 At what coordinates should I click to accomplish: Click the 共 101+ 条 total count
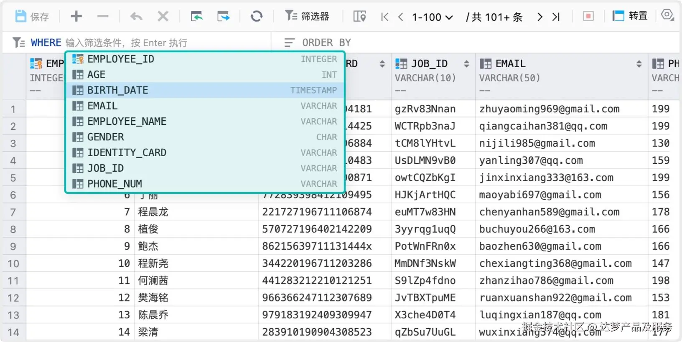pos(494,17)
